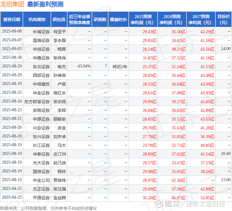
Task: Click the 2025预测净利润 column header
Action: tap(143, 19)
